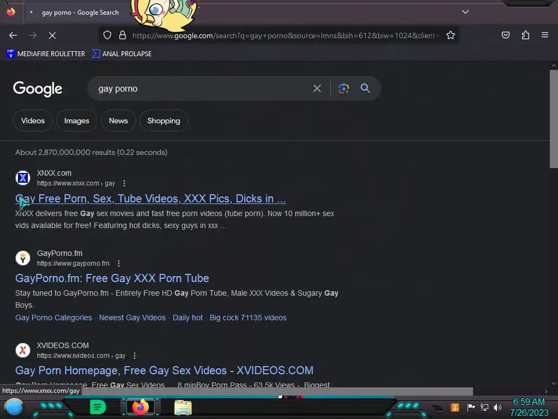
Task: Click into the Google search text field
Action: [x=203, y=88]
